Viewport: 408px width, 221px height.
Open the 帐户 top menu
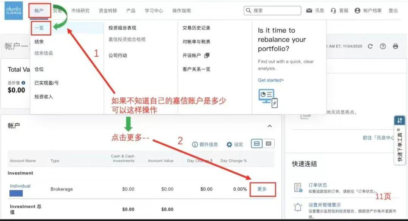pyautogui.click(x=39, y=11)
